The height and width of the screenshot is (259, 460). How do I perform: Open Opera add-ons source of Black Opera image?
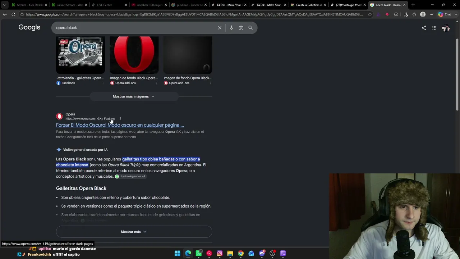[x=123, y=83]
